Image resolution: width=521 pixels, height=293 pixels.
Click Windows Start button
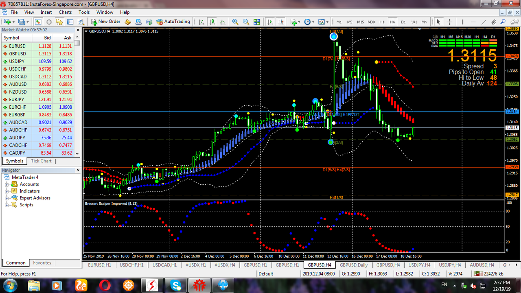tap(10, 286)
